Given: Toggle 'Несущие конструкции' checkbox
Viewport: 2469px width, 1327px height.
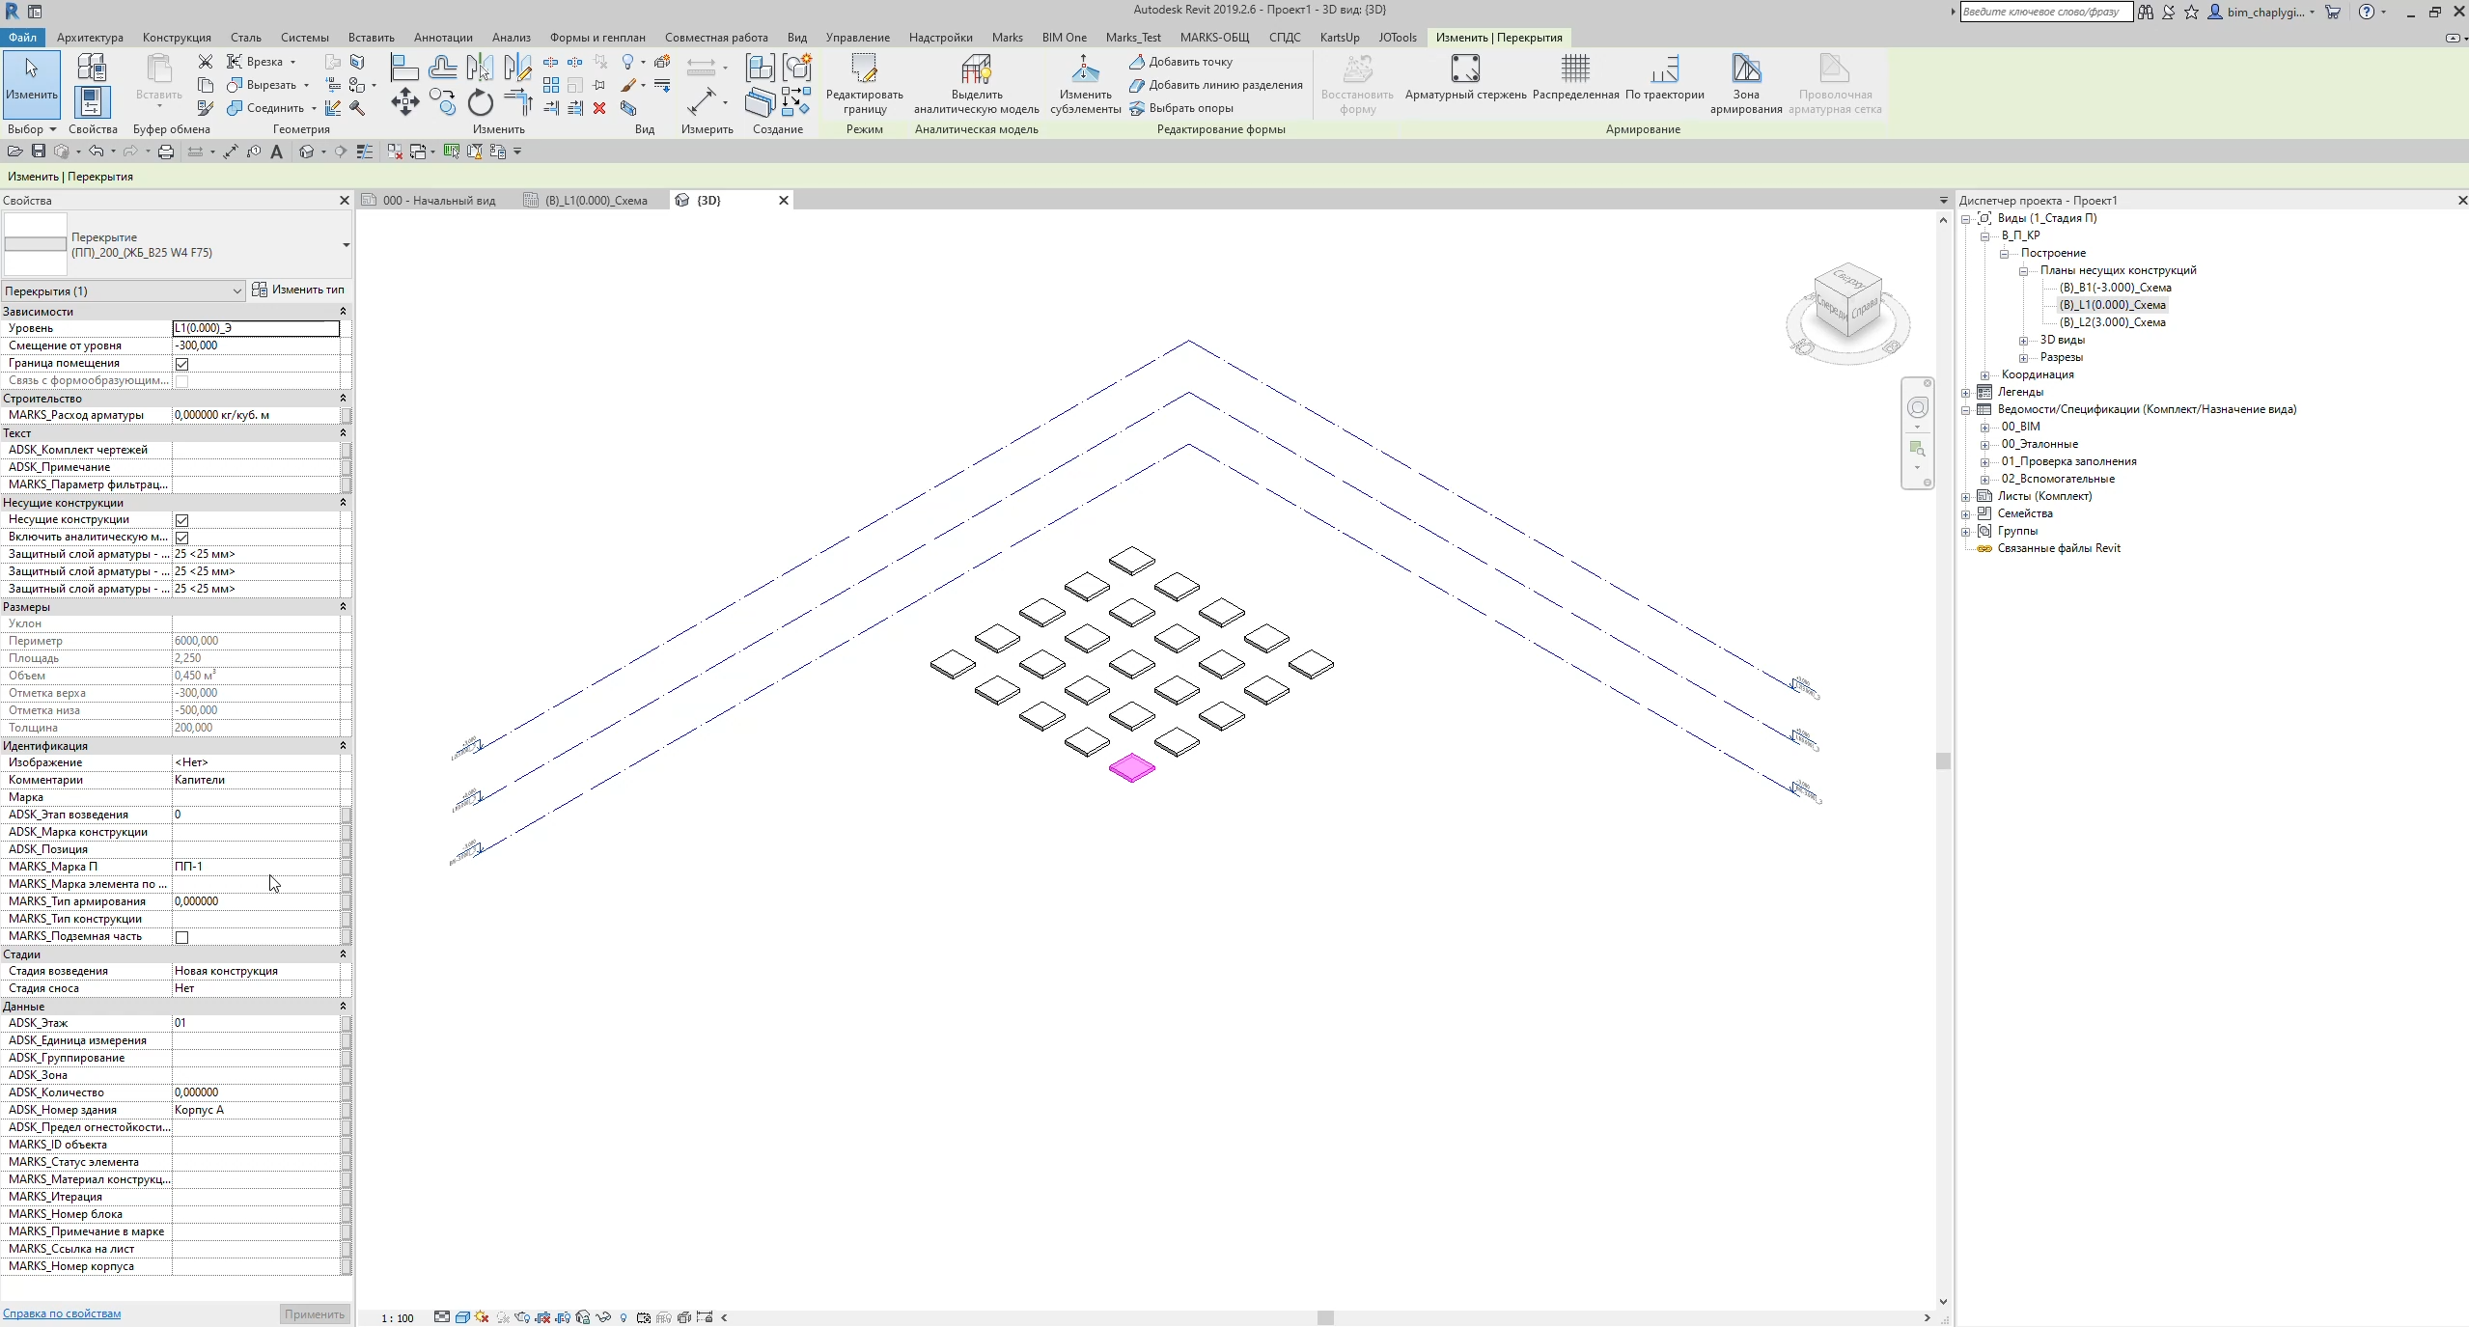Looking at the screenshot, I should pos(181,520).
